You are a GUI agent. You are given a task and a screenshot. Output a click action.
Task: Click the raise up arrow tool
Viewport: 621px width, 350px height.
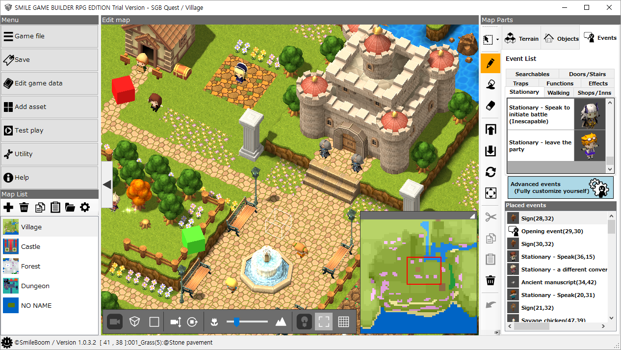point(491,129)
